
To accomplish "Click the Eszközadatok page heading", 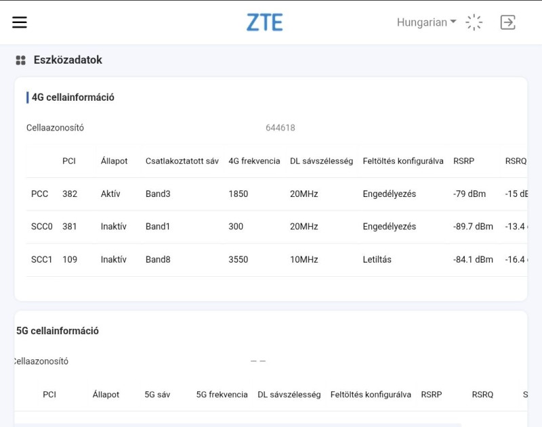I will [x=68, y=60].
